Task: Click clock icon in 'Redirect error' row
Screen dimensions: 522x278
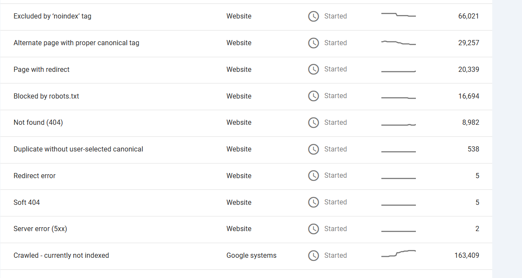Action: [313, 176]
